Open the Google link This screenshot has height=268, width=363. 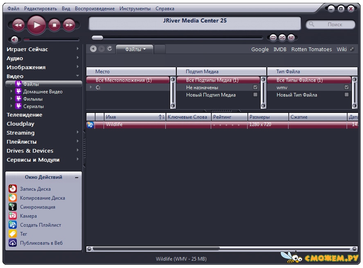[260, 49]
